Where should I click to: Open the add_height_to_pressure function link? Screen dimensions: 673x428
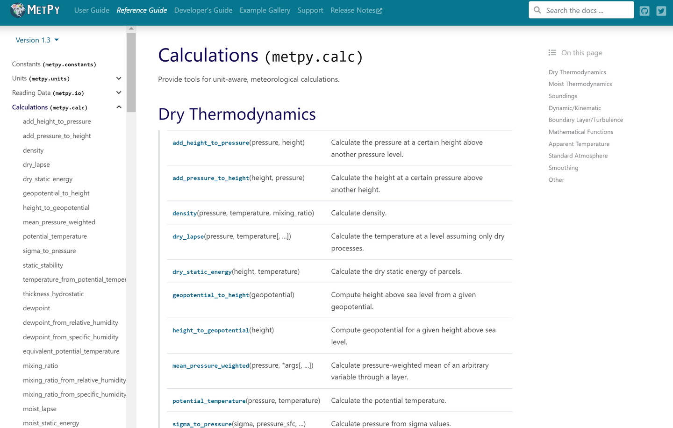tap(211, 143)
